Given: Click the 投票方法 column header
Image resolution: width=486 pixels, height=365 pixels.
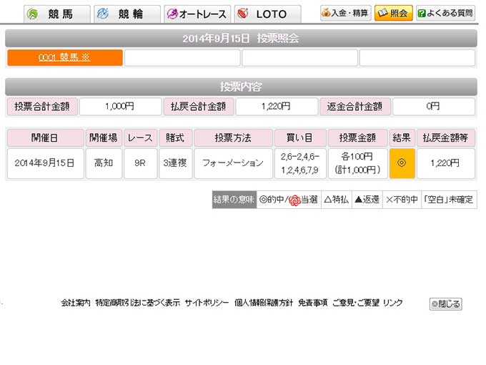Looking at the screenshot, I should point(233,137).
